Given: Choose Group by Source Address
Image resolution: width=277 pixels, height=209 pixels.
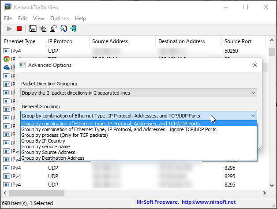Looking at the screenshot, I should click(138, 152).
